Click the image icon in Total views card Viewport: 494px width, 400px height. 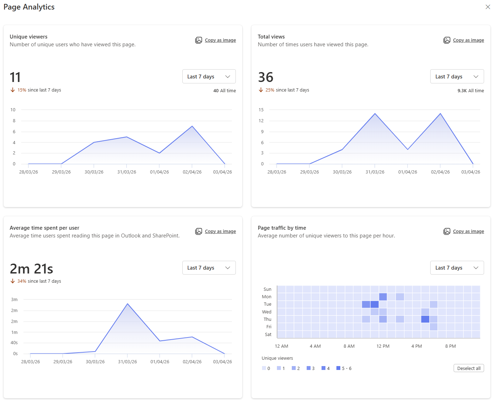447,40
